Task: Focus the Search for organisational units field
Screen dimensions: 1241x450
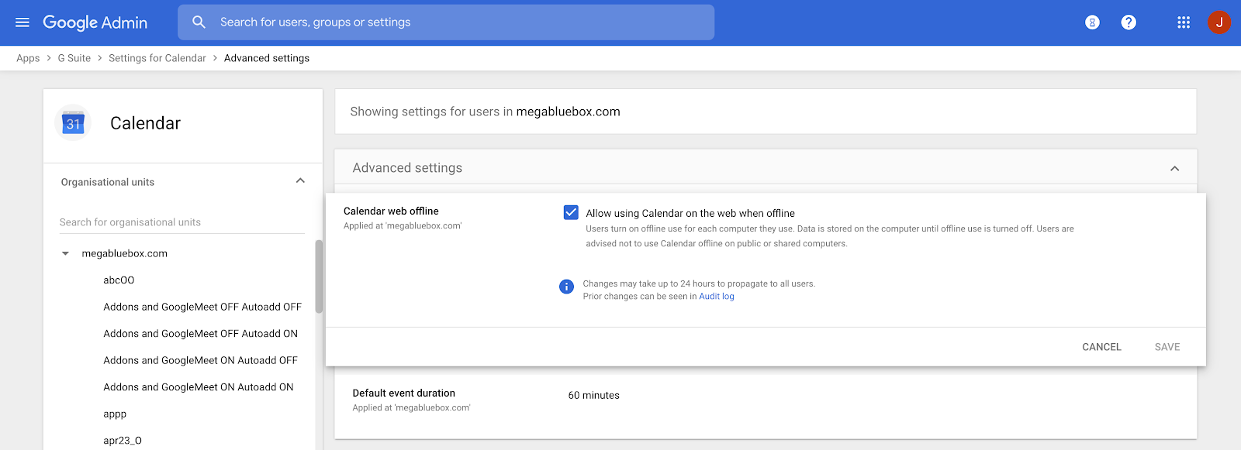Action: coord(181,222)
